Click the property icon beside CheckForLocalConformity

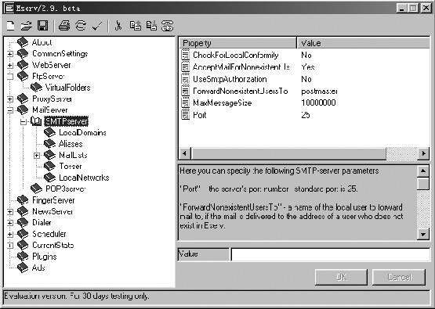[x=185, y=55]
